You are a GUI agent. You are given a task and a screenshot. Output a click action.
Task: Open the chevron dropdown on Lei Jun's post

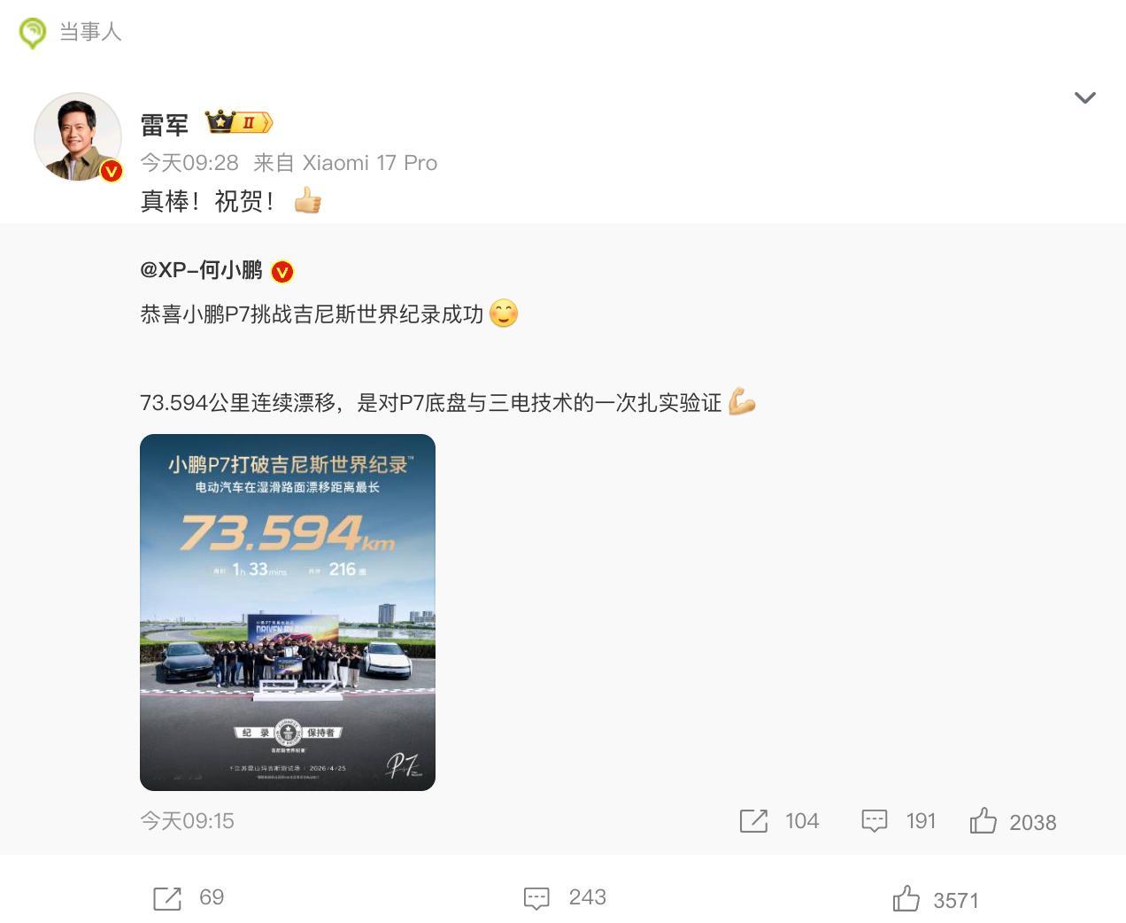[x=1084, y=97]
